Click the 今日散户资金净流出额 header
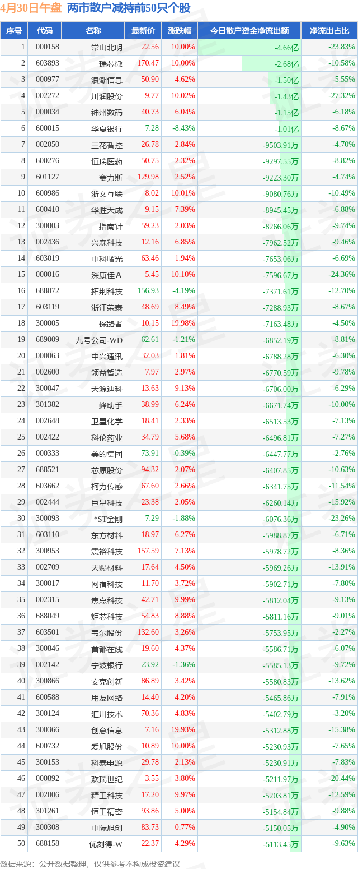This screenshot has height=869, width=358. (x=249, y=31)
